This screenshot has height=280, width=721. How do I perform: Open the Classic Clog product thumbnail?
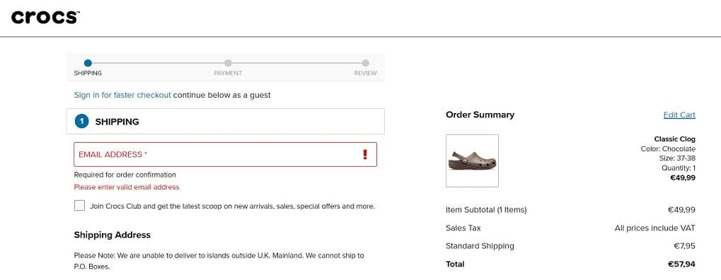pyautogui.click(x=472, y=161)
